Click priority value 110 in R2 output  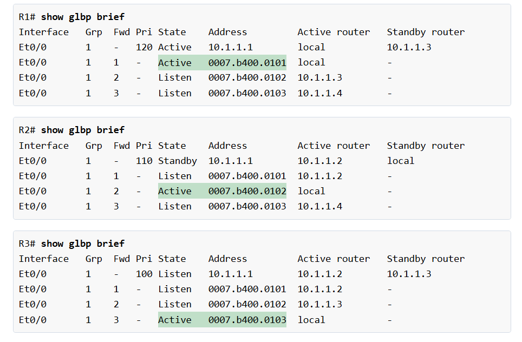click(144, 161)
